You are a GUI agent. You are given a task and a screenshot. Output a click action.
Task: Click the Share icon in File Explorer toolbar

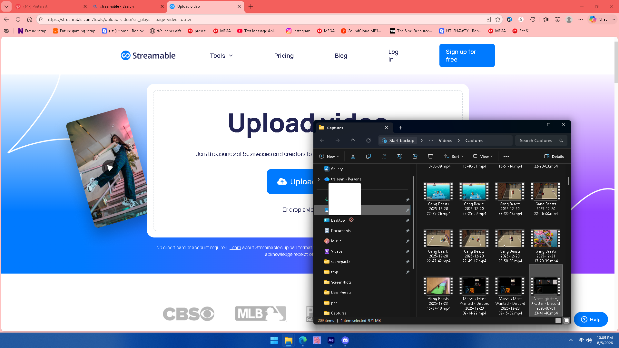pyautogui.click(x=415, y=157)
